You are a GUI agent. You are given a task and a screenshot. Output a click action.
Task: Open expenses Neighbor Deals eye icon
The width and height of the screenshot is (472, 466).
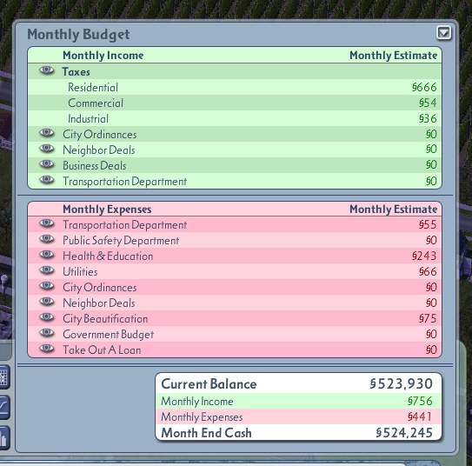[47, 302]
